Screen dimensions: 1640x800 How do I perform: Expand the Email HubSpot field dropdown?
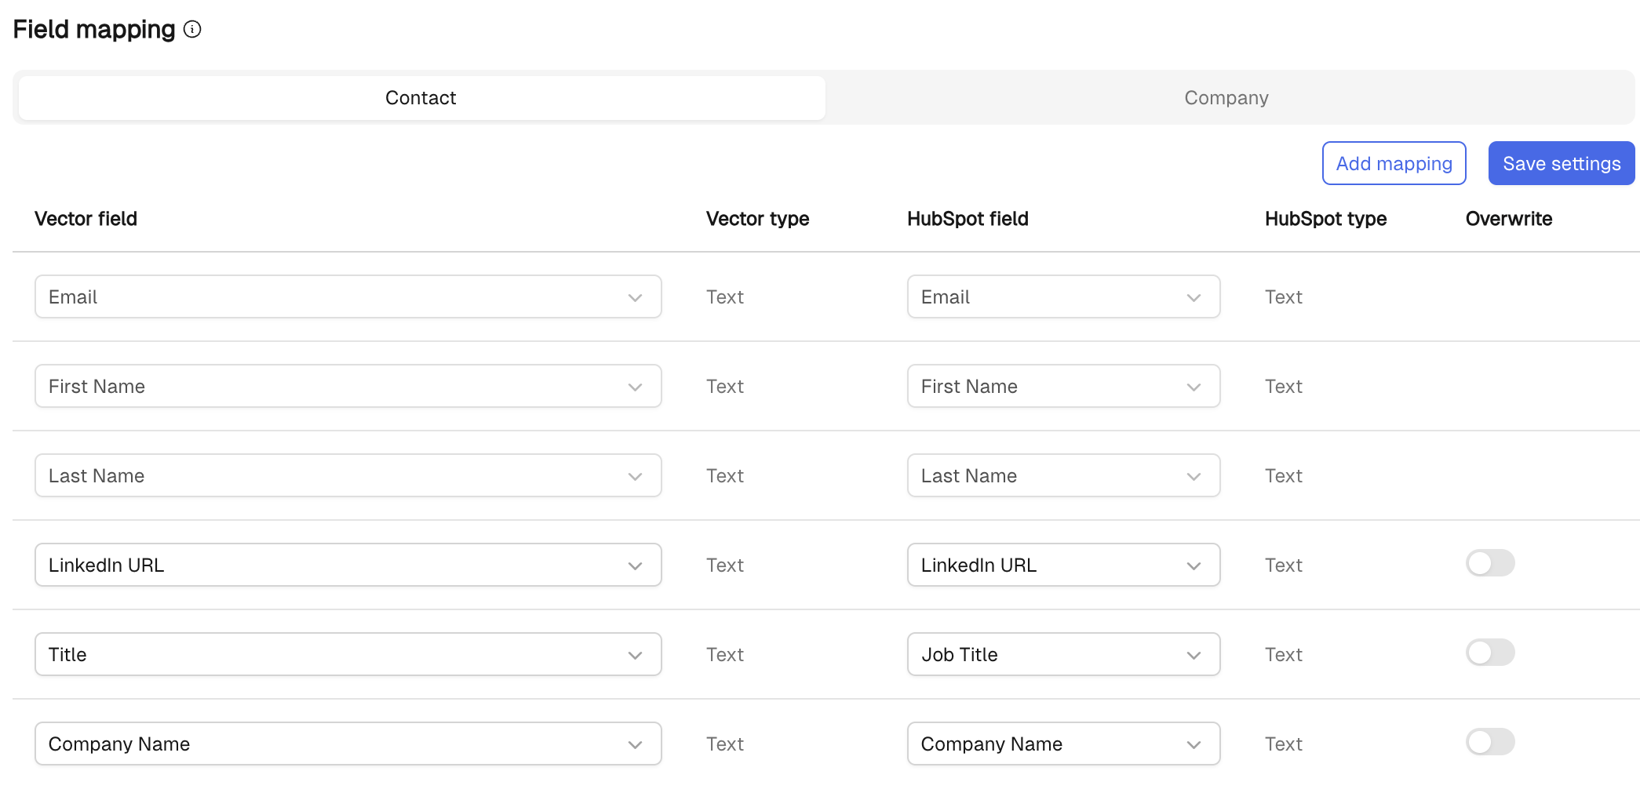pos(1062,297)
